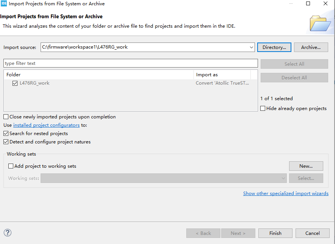The image size is (335, 244).
Task: Open the Import source dropdown arrow
Action: [252, 47]
